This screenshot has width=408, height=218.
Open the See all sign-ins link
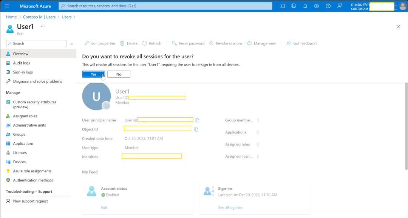230,208
